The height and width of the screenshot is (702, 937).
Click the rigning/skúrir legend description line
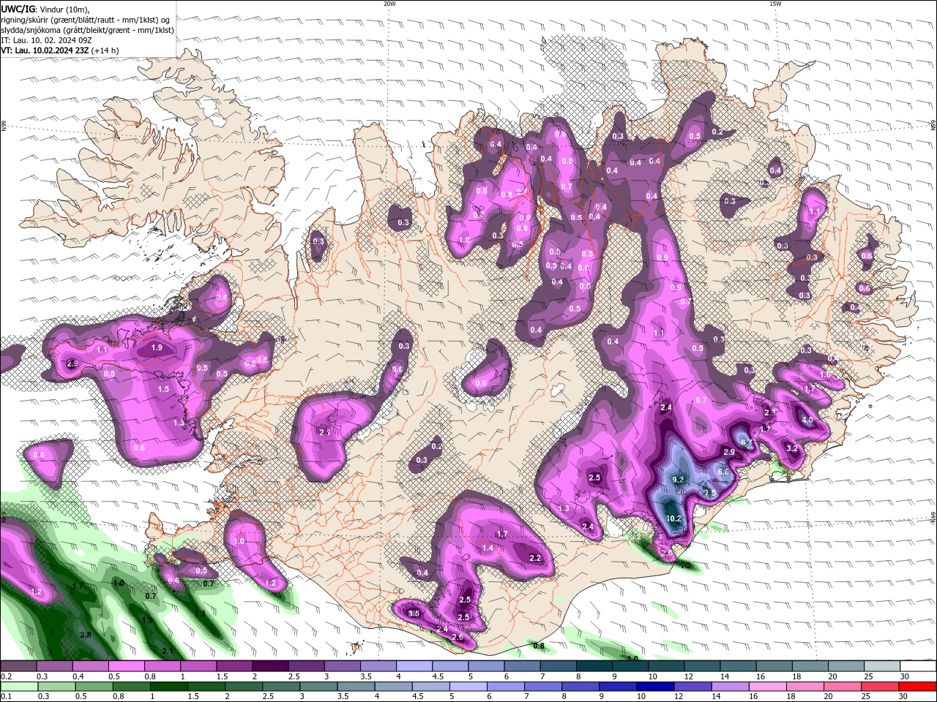tap(86, 20)
